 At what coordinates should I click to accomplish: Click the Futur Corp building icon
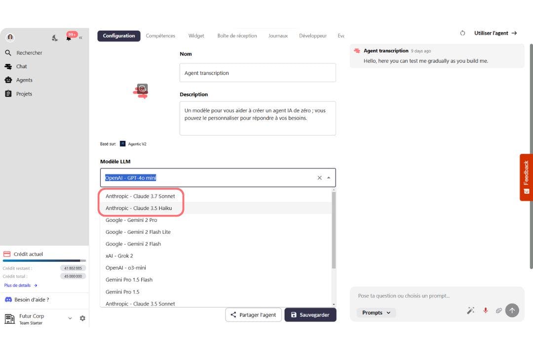9,319
